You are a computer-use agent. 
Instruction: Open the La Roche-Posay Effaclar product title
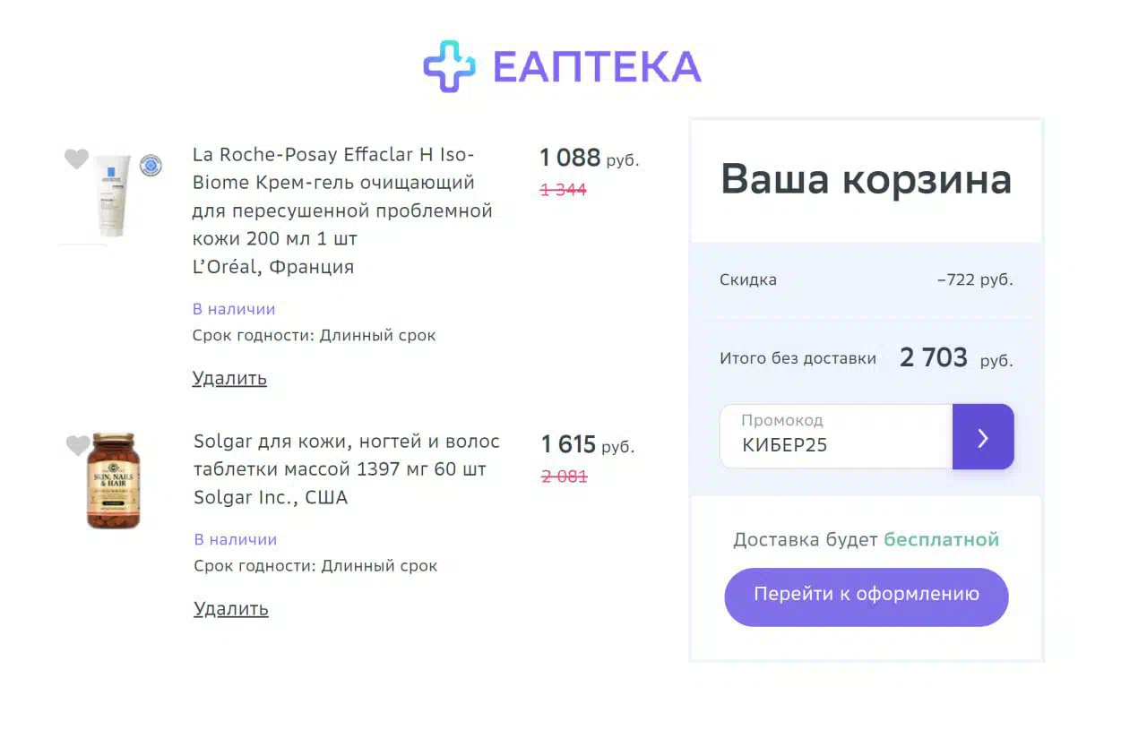tap(343, 210)
